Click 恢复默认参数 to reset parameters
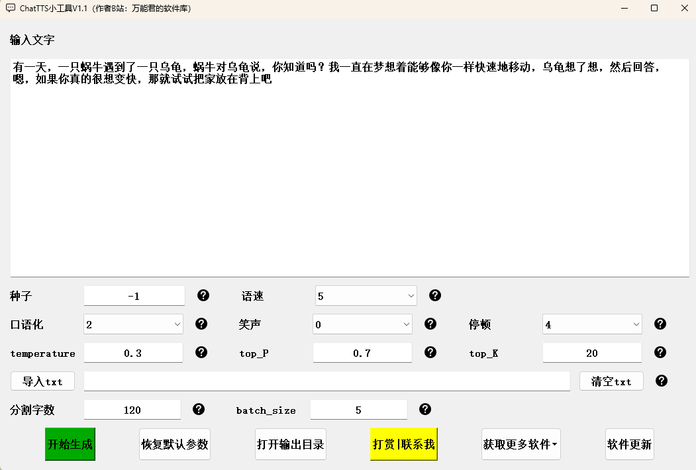This screenshot has height=470, width=696. pos(174,444)
